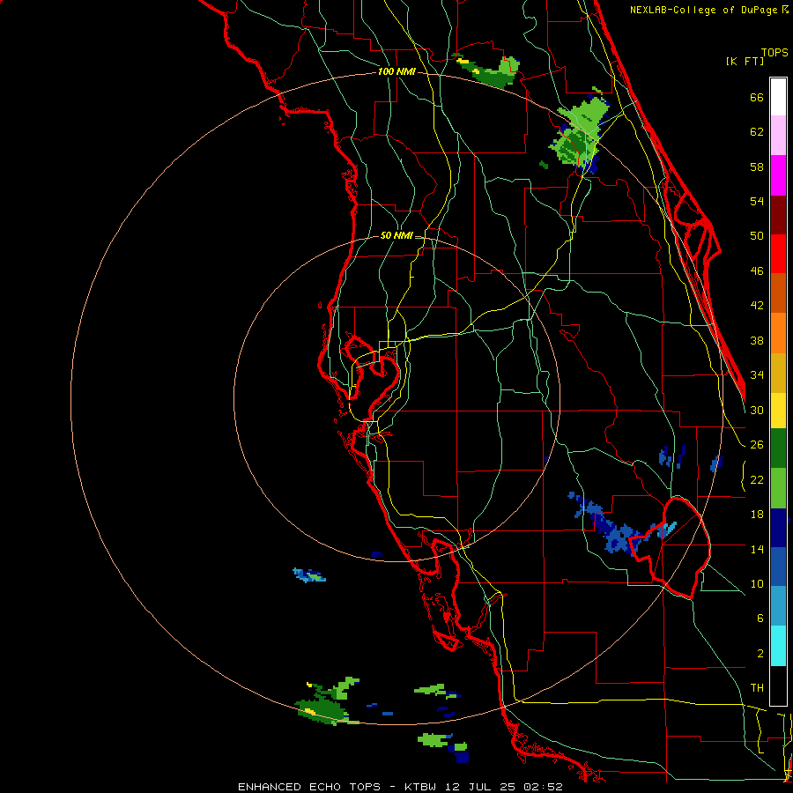Click the '62' legend value
The image size is (793, 793).
pyautogui.click(x=757, y=132)
